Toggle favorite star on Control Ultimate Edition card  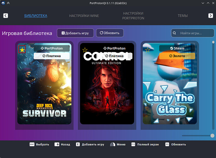click(x=85, y=50)
